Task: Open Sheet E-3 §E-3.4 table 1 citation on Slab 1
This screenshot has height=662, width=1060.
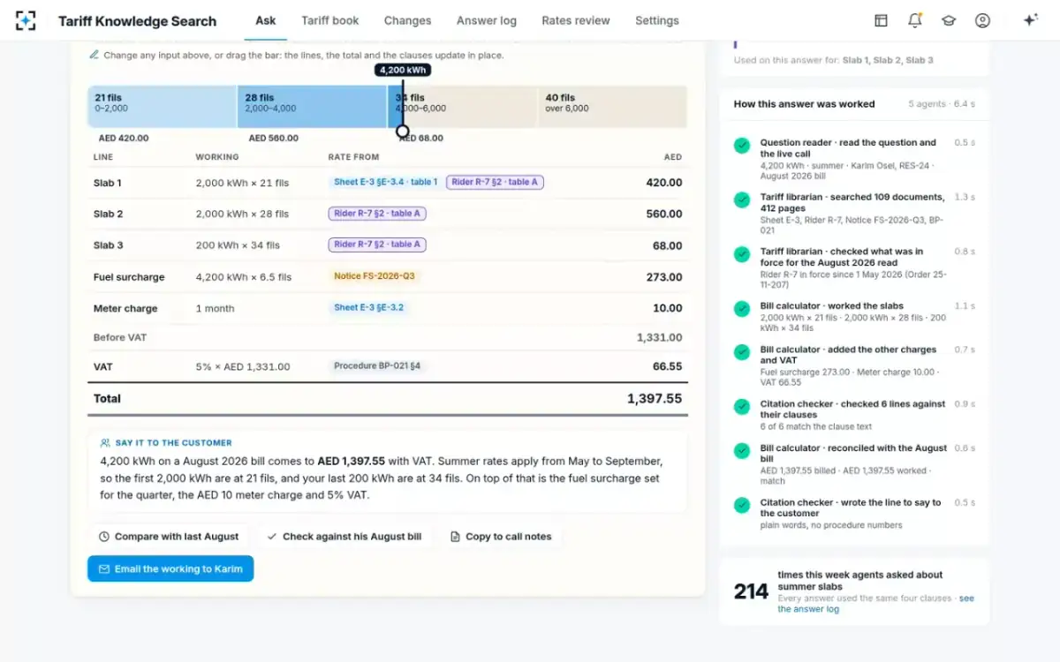Action: point(385,182)
